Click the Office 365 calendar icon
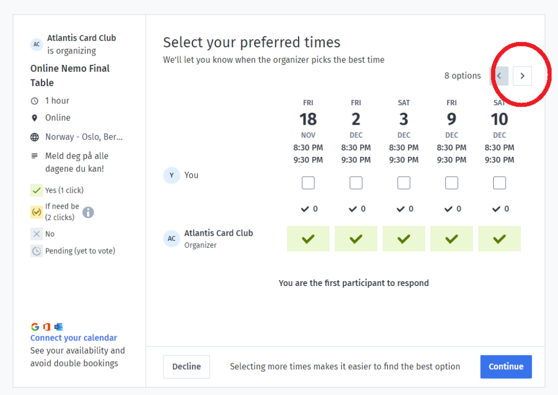Viewport: 558px width, 395px height. (x=46, y=327)
